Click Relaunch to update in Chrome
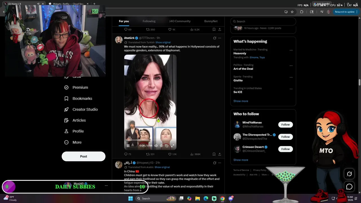The width and height of the screenshot is (361, 203). (344, 12)
